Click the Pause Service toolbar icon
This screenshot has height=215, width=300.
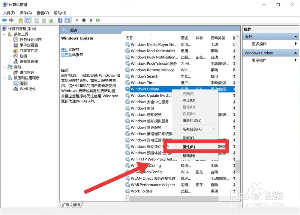pos(91,20)
